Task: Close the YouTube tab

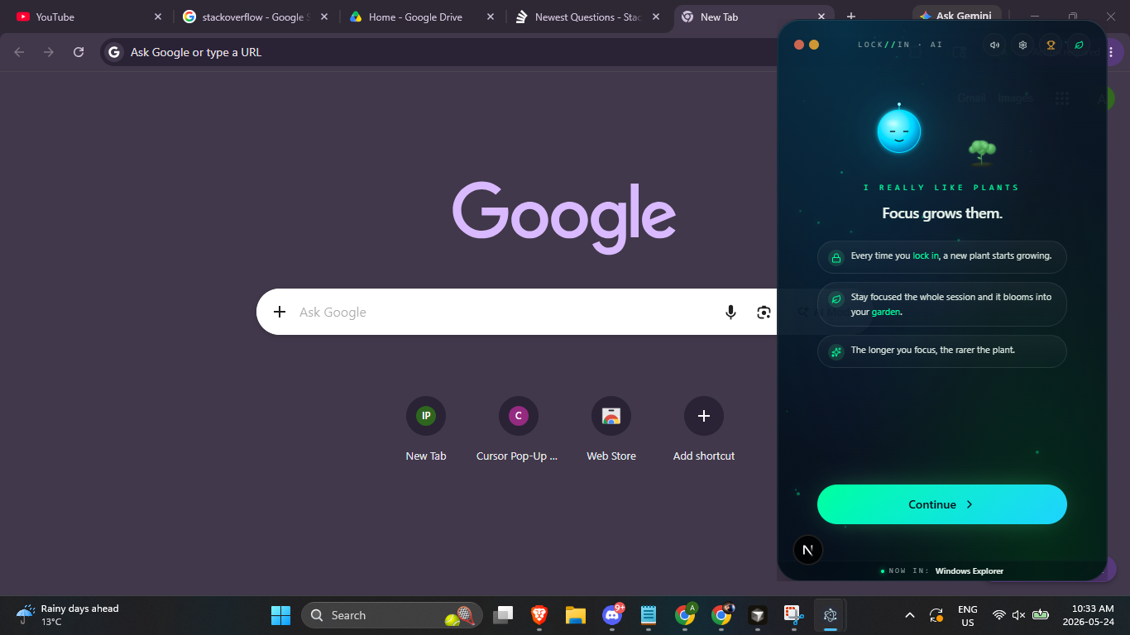Action: coord(158,17)
